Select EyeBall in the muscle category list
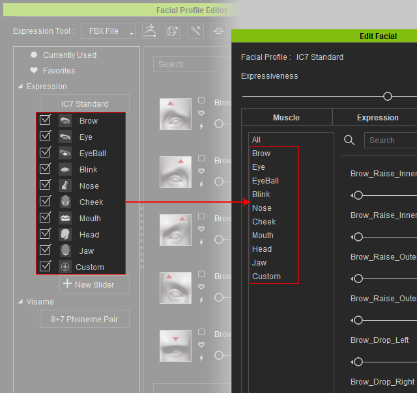Screen dimensions: 417x393 click(265, 181)
